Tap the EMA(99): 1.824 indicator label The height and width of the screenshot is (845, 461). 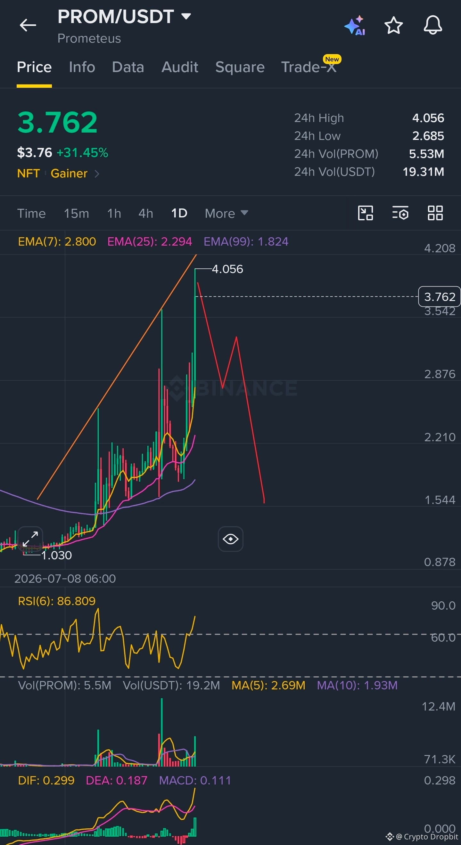point(246,242)
